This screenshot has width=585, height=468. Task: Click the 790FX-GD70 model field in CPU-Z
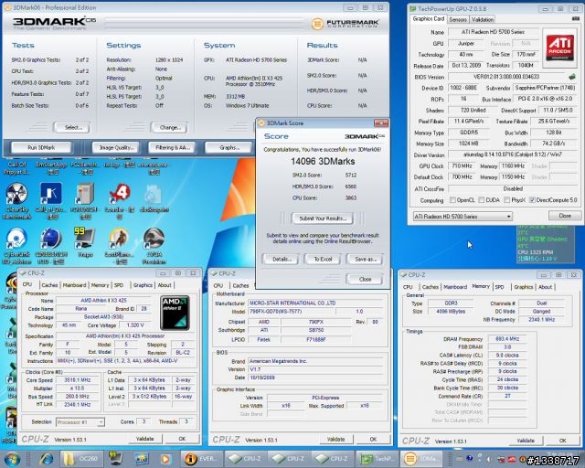292,312
